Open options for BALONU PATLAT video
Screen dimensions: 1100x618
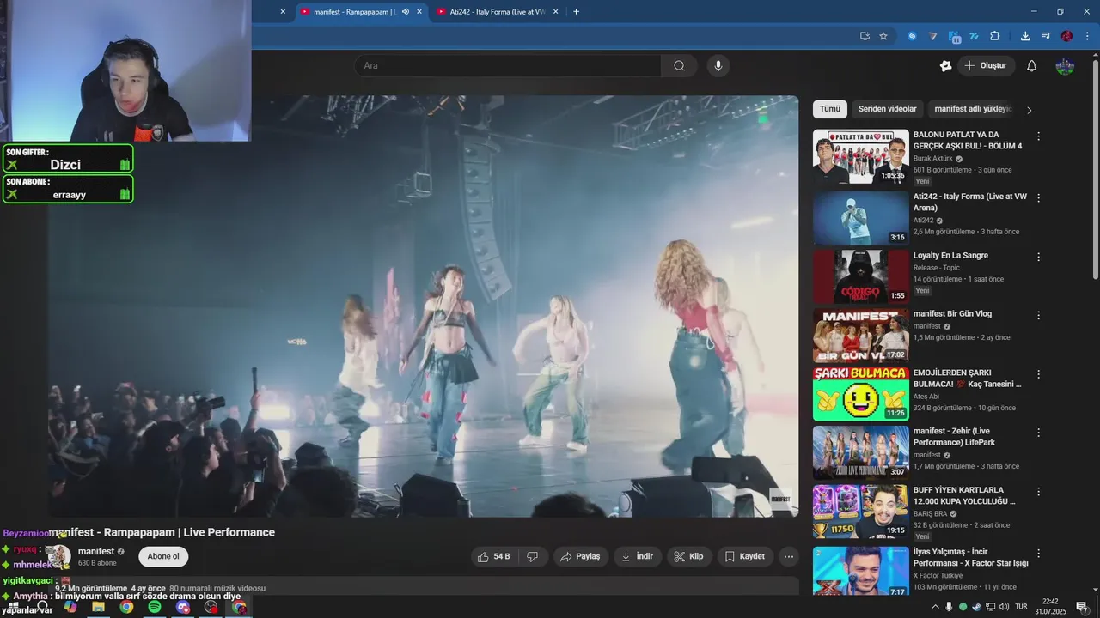[1038, 136]
